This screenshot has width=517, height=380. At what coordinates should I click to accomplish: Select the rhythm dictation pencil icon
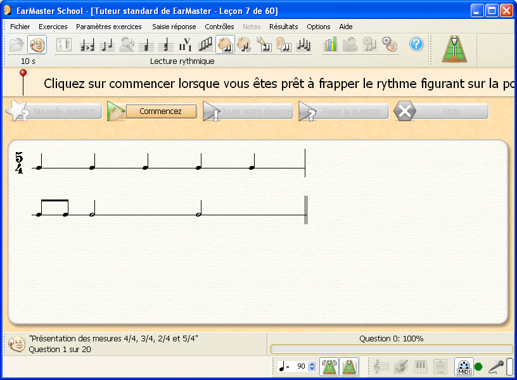264,45
